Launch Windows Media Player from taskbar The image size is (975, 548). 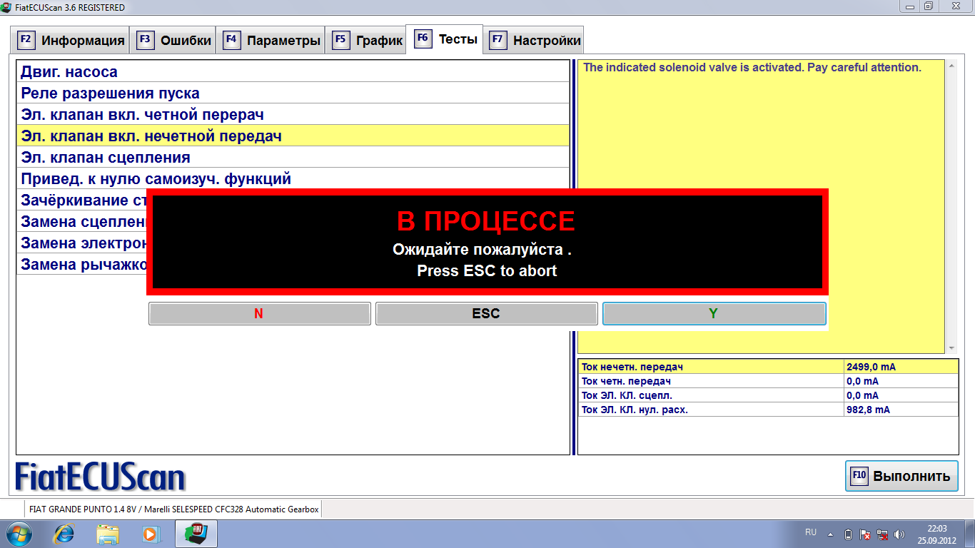150,534
